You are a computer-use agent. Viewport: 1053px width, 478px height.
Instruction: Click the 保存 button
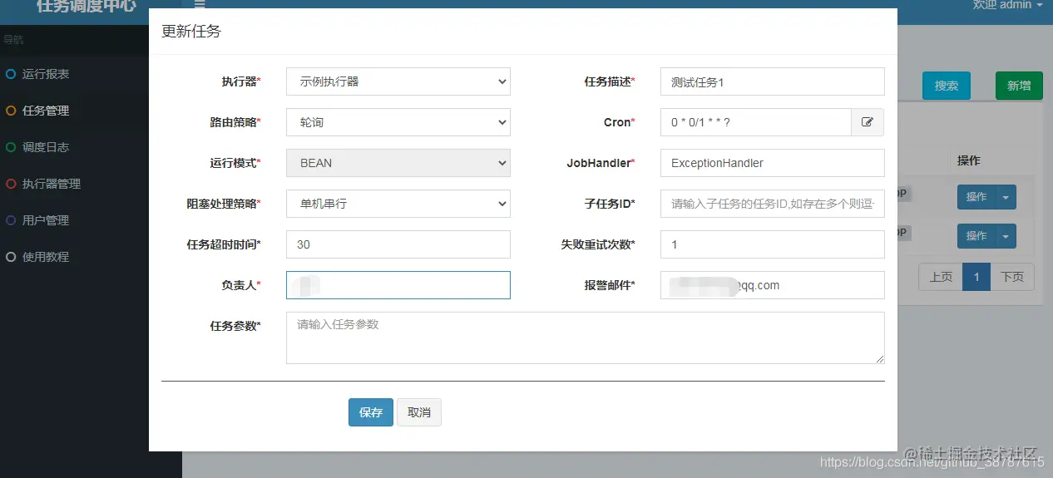tap(371, 412)
